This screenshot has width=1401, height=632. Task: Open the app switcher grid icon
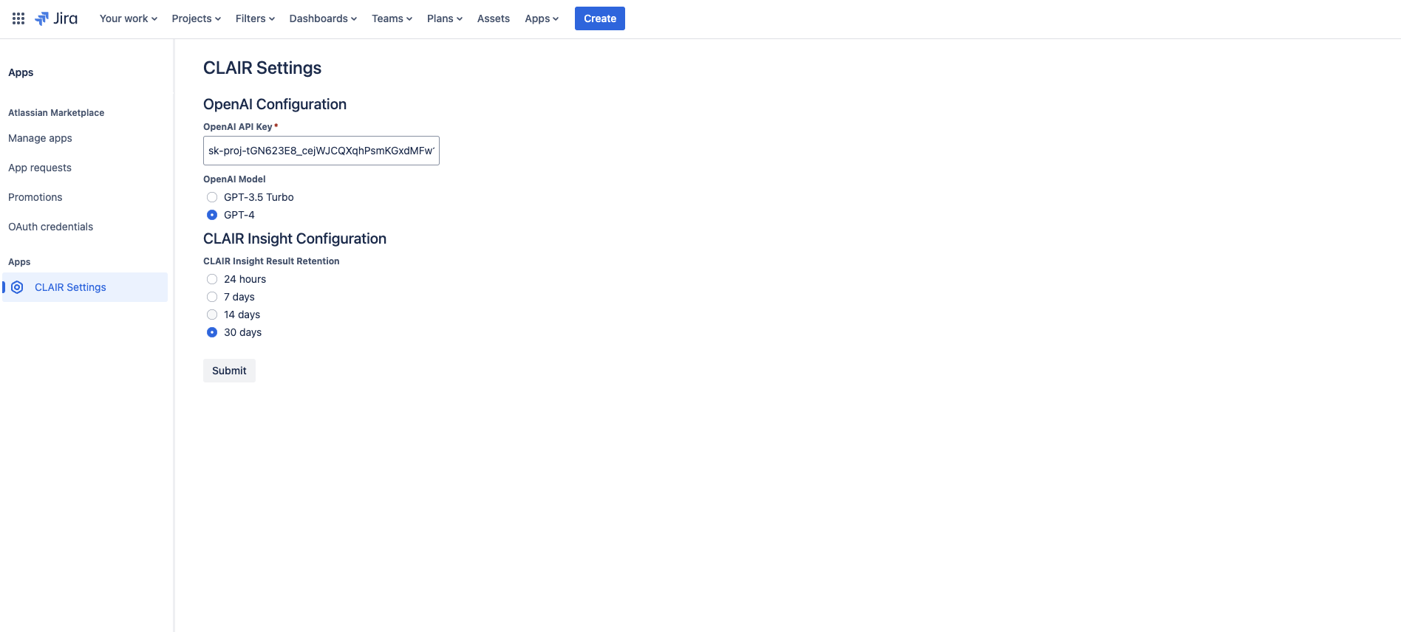tap(18, 18)
